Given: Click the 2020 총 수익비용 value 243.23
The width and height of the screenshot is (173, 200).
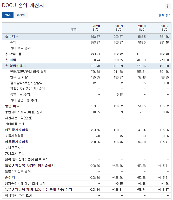Looking at the screenshot, I should click(95, 54).
